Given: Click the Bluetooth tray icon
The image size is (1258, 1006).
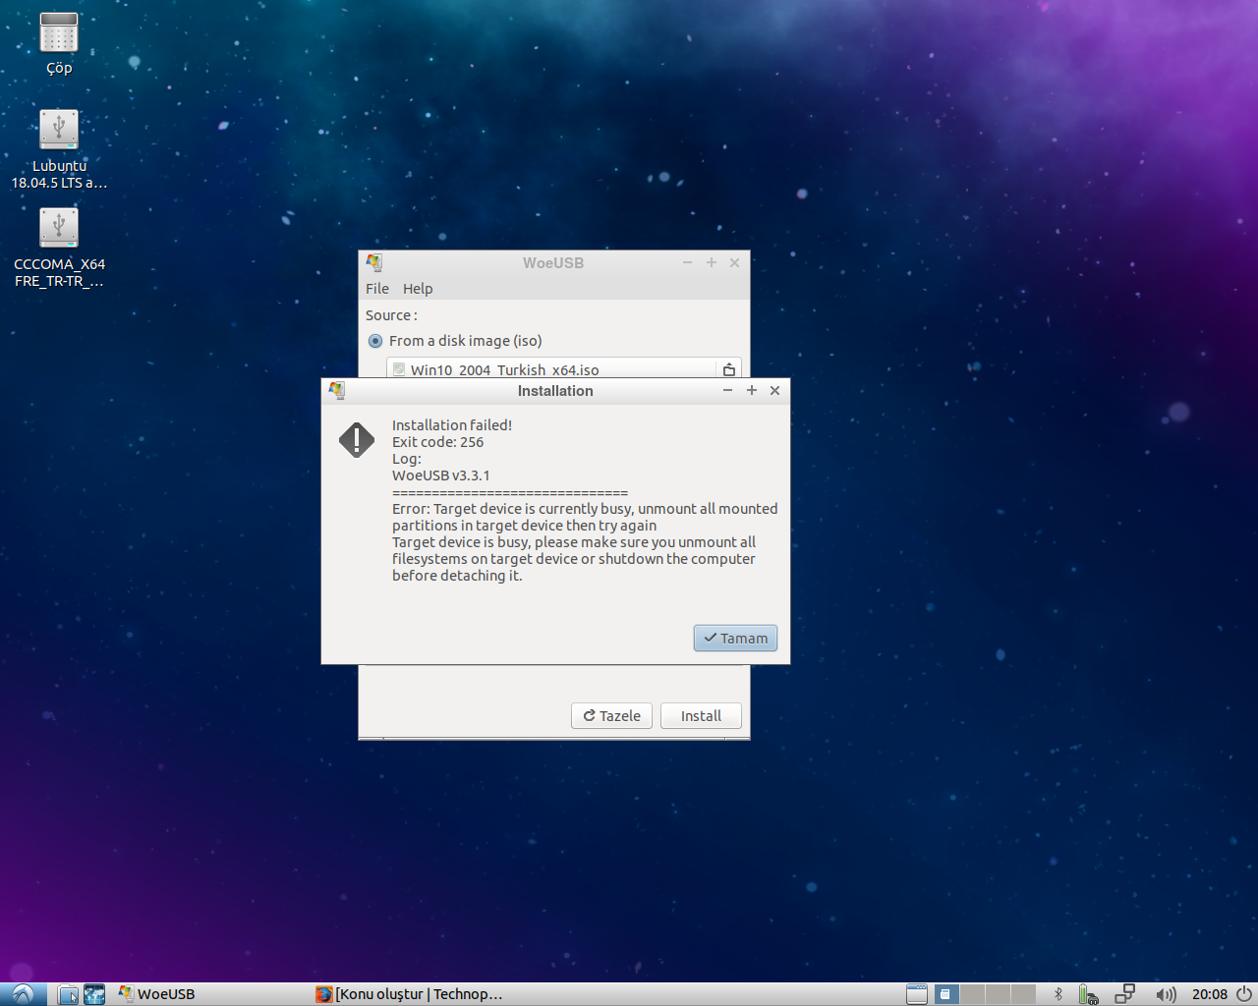Looking at the screenshot, I should tap(1058, 994).
